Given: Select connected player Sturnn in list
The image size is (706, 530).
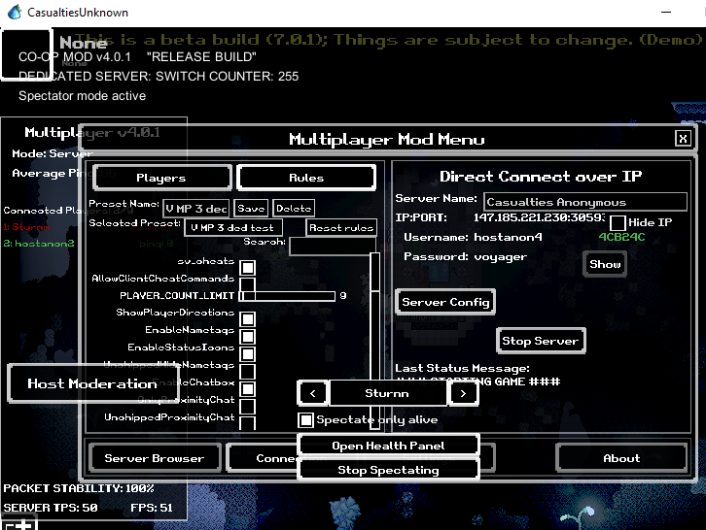Looking at the screenshot, I should pos(26,227).
